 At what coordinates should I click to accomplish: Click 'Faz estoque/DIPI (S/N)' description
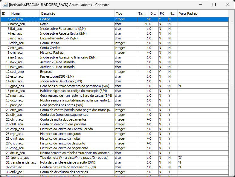tap(77, 77)
